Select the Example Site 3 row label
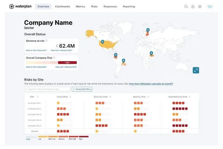 pyautogui.click(x=35, y=114)
